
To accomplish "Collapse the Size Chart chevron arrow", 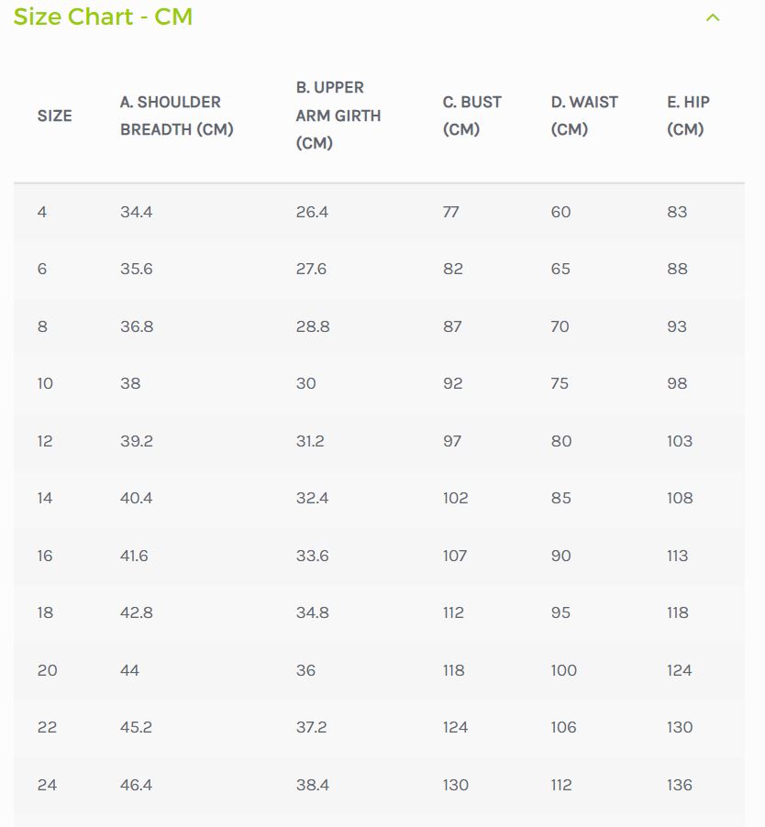I will click(x=713, y=17).
